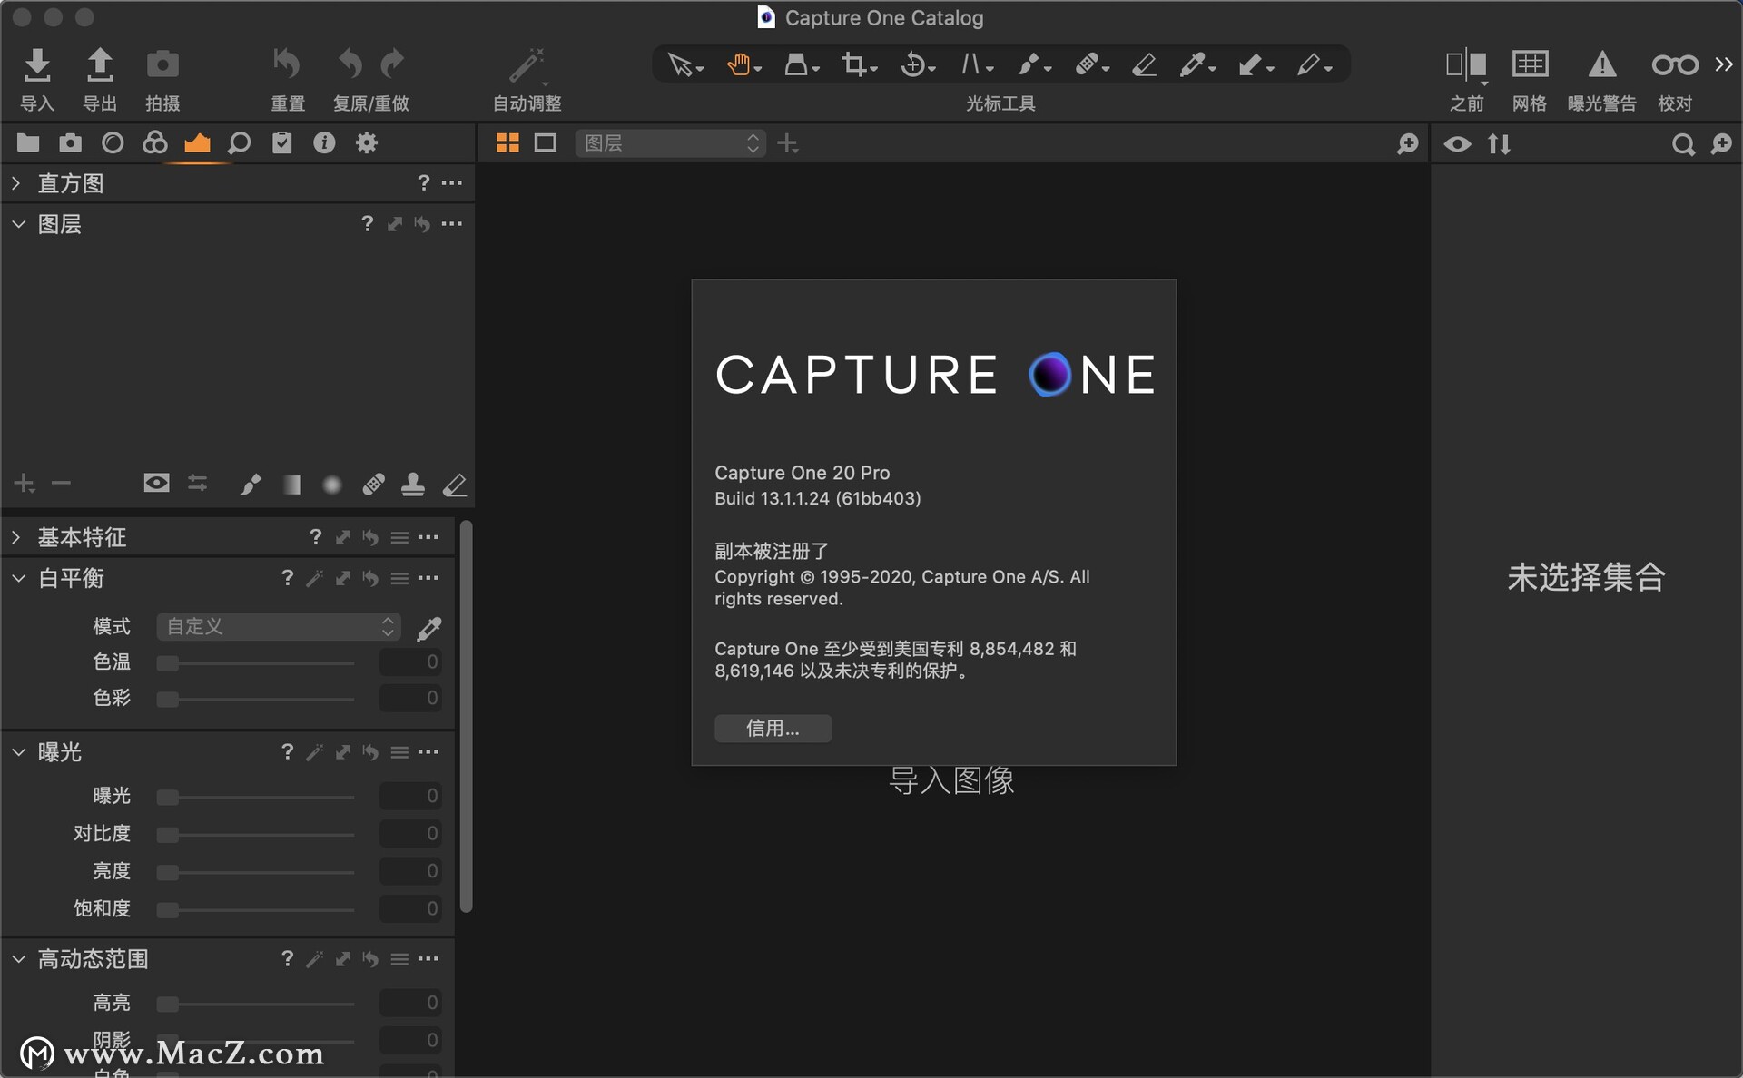1743x1078 pixels.
Task: Toggle the 网格 grid overlay
Action: pos(1530,64)
